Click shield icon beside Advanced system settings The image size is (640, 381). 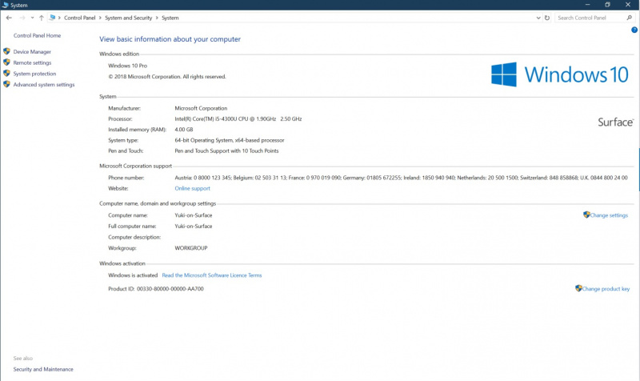point(6,84)
